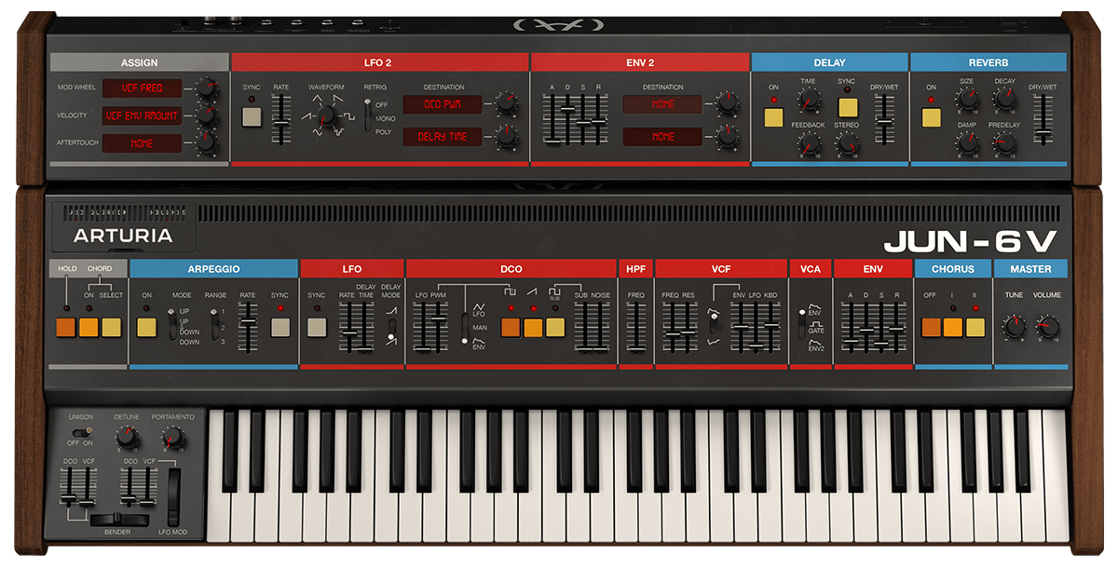The image size is (1118, 569).
Task: Click the Mod Wheel amount knob
Action: 205,88
